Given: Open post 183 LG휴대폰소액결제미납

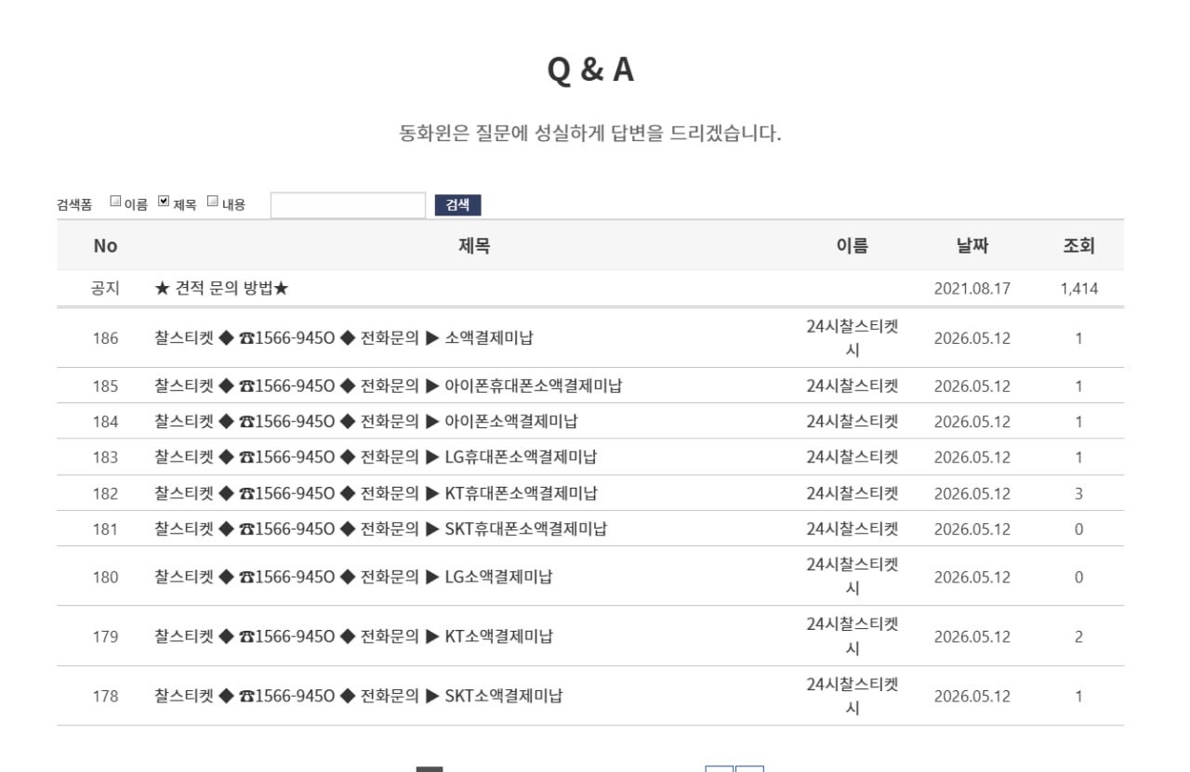Looking at the screenshot, I should [376, 457].
